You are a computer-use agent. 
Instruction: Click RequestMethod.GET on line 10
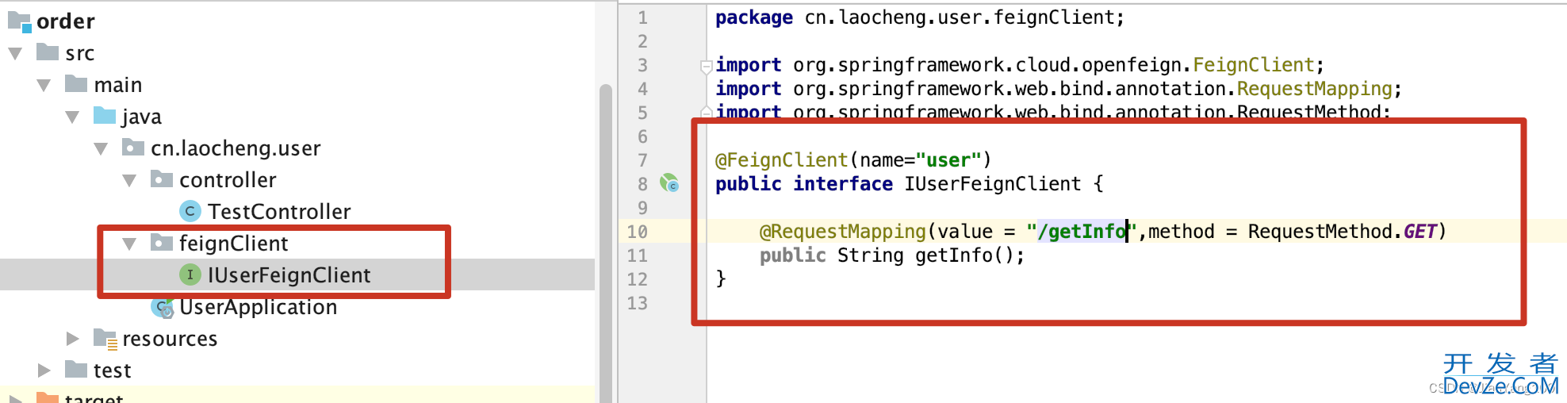pos(1343,232)
